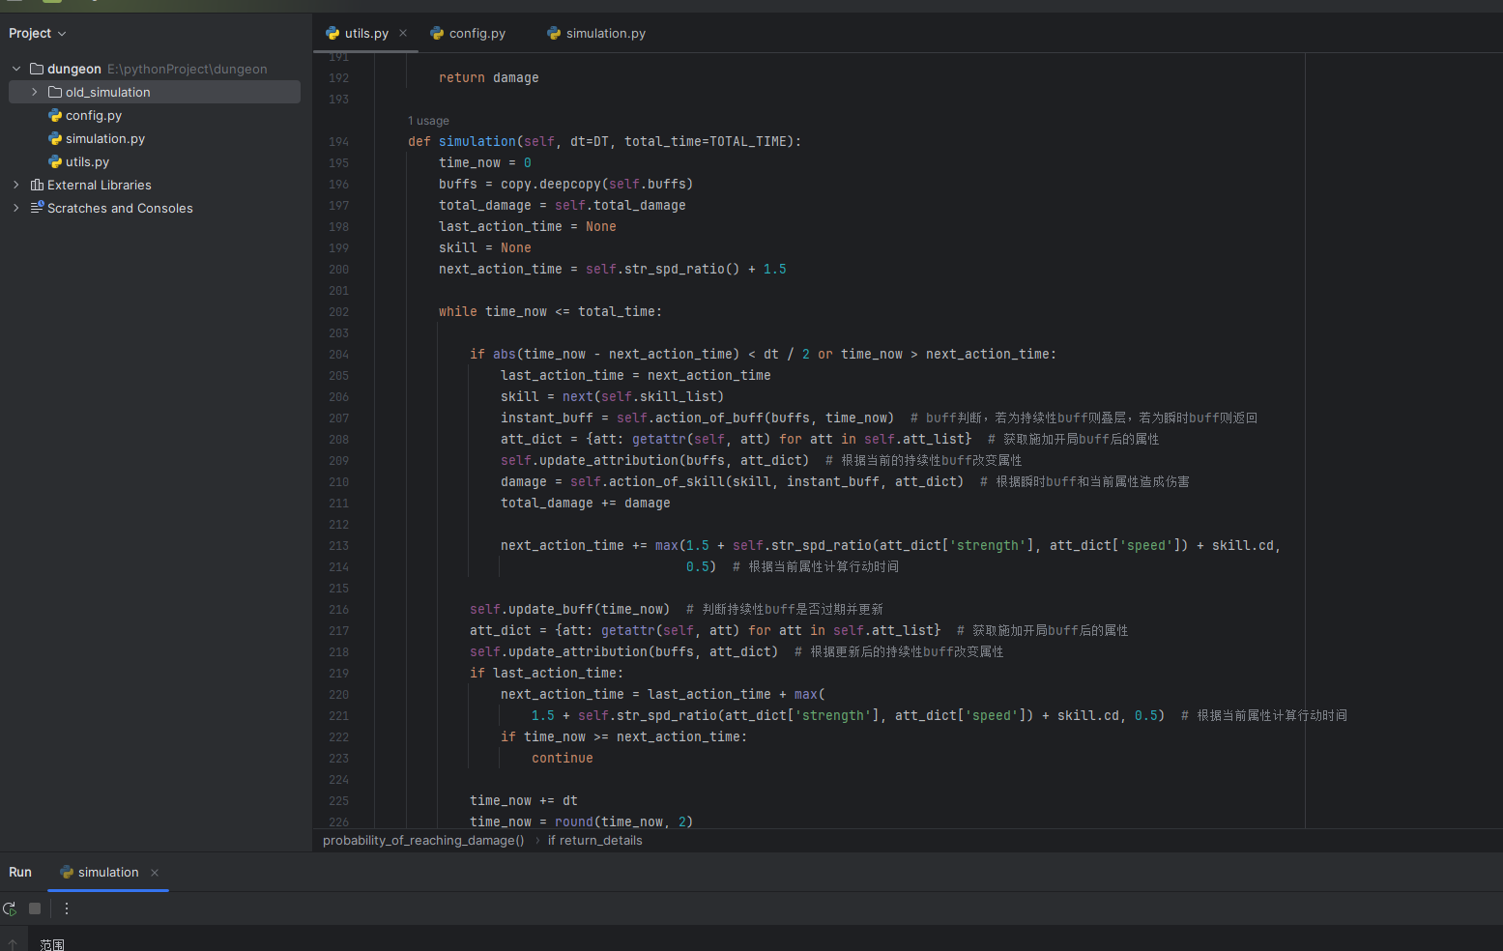Click 'if last_action_time:' on line 219
The width and height of the screenshot is (1503, 951).
(547, 673)
